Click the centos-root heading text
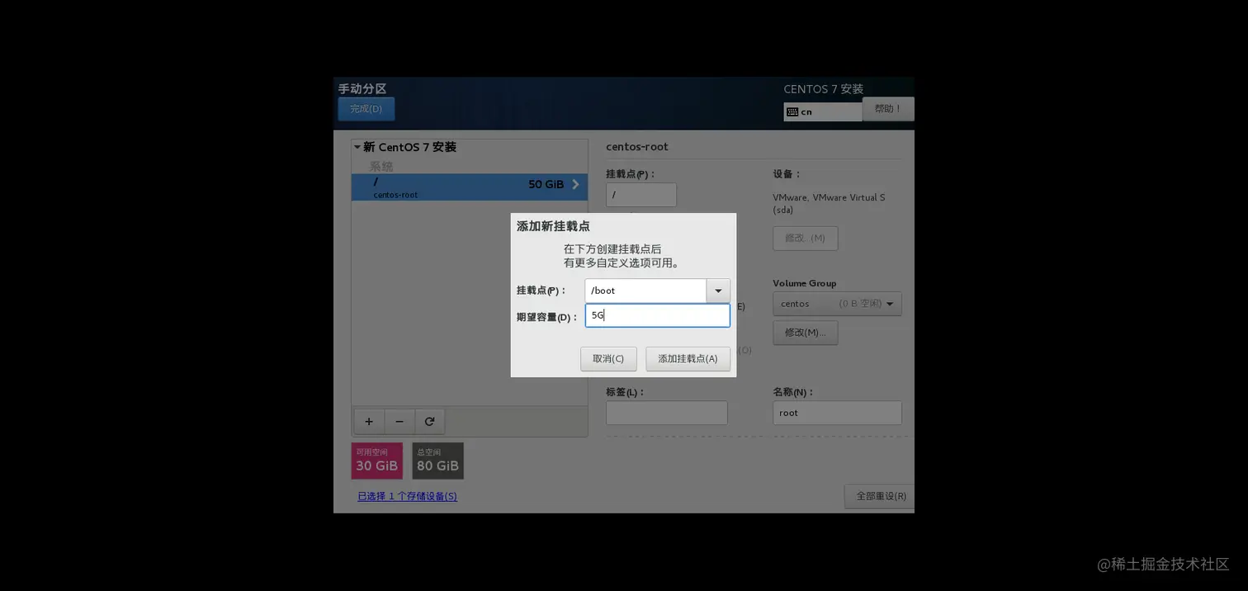The height and width of the screenshot is (591, 1248). [637, 147]
